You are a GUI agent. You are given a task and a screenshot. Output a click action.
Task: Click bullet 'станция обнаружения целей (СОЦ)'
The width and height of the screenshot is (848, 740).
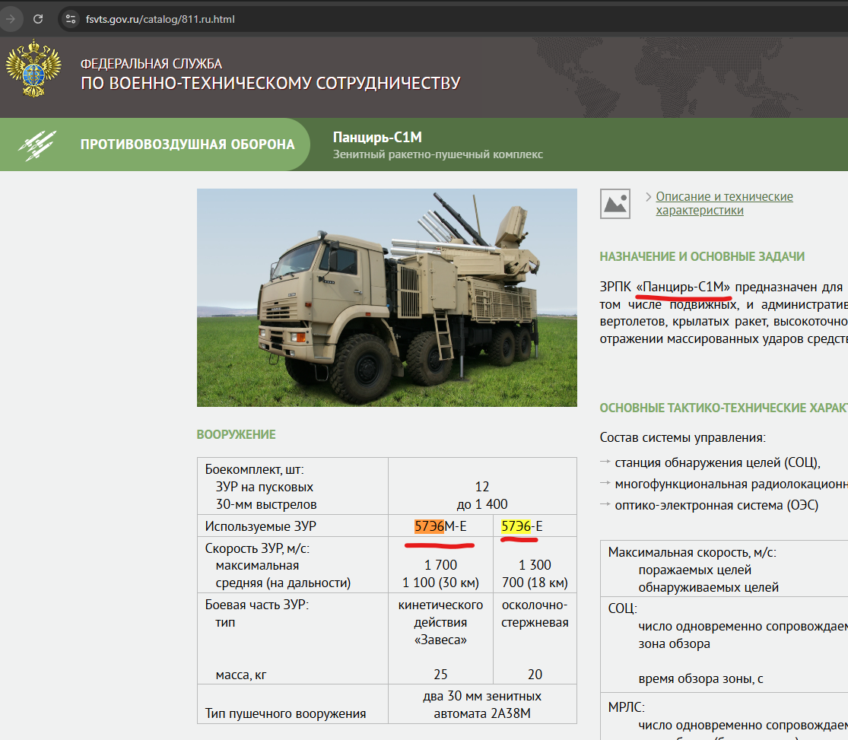pos(718,462)
